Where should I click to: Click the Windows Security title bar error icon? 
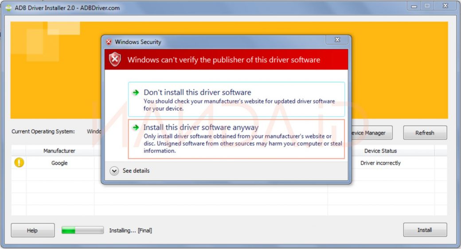[x=109, y=42]
